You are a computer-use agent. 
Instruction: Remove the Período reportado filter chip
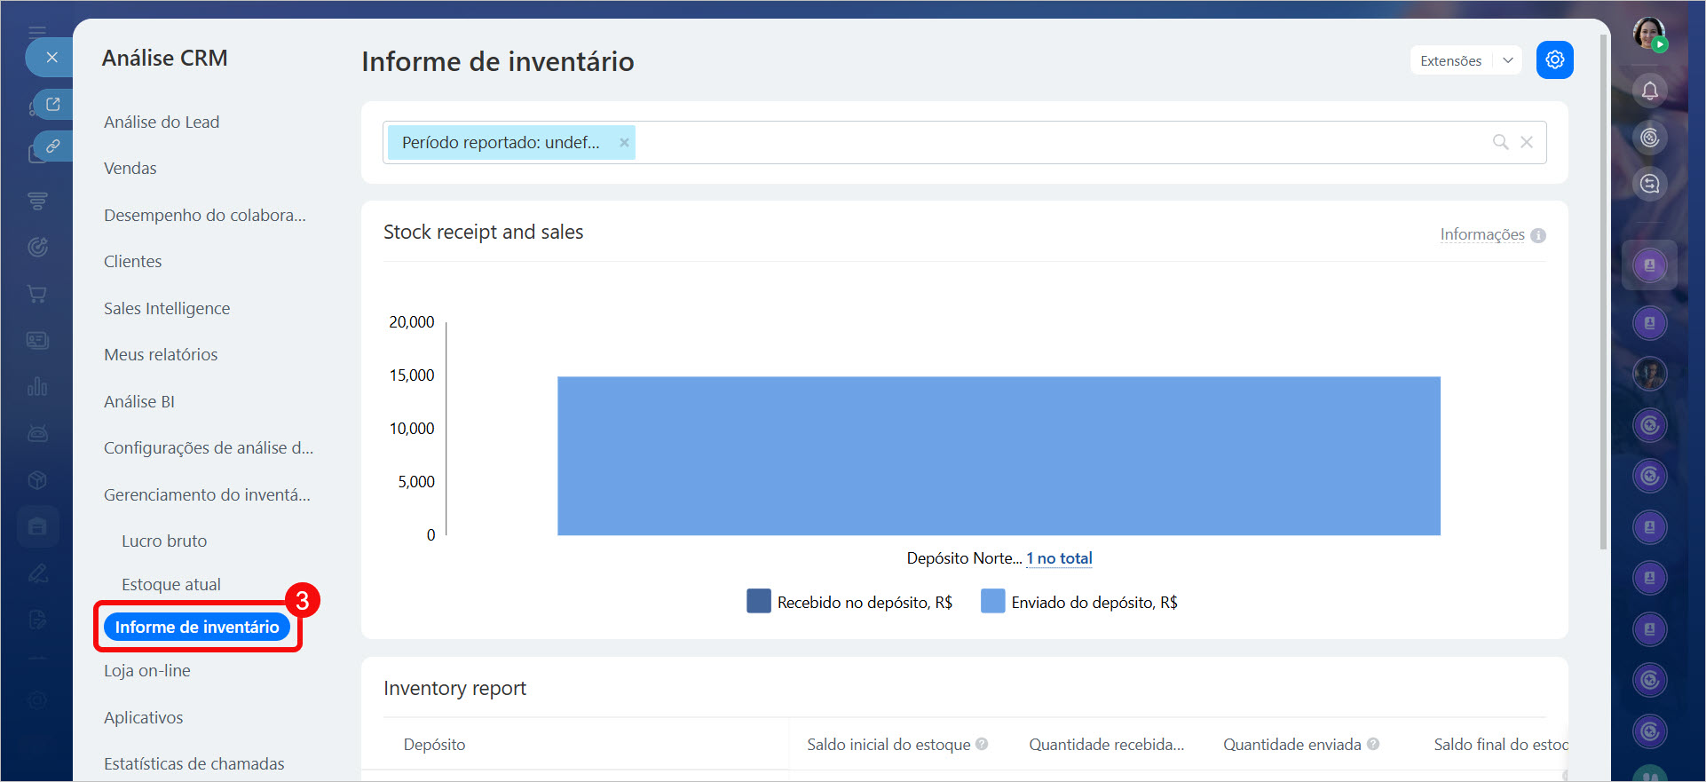pyautogui.click(x=624, y=142)
